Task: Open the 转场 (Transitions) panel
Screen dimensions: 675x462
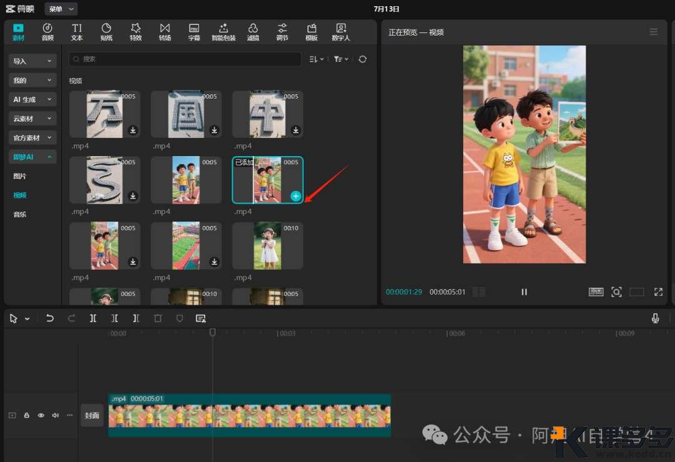Action: 165,32
